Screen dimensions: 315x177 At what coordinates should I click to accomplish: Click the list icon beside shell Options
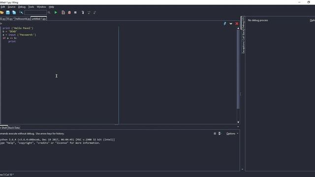coord(220,133)
